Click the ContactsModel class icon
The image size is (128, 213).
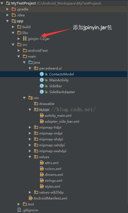click(42, 74)
